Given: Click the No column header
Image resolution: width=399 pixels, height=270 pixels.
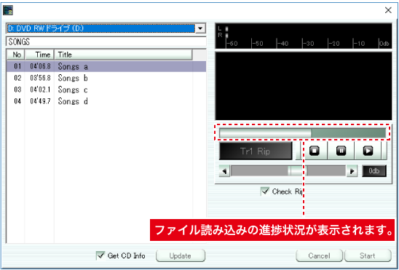Looking at the screenshot, I should (x=16, y=55).
